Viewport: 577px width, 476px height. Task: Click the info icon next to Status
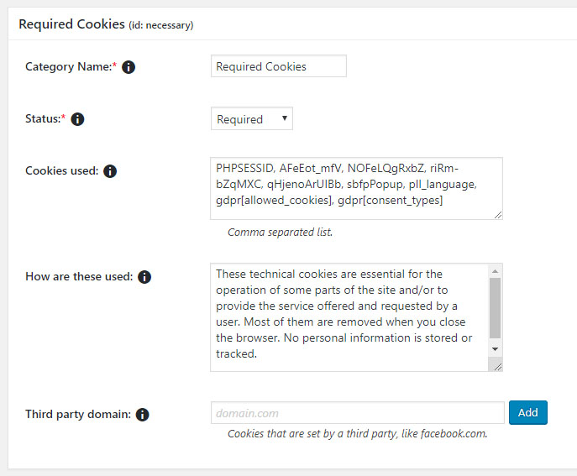click(77, 120)
